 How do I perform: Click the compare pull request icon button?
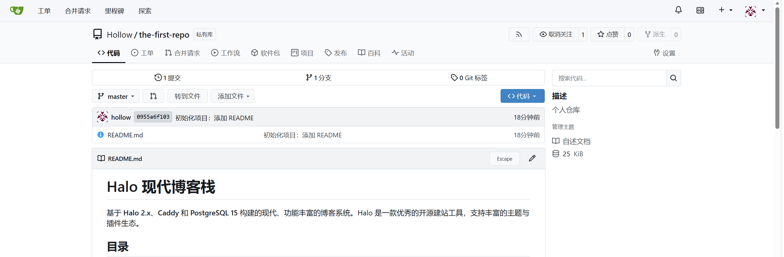pos(153,96)
